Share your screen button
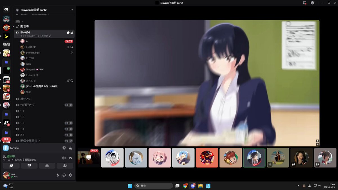 click(x=29, y=166)
